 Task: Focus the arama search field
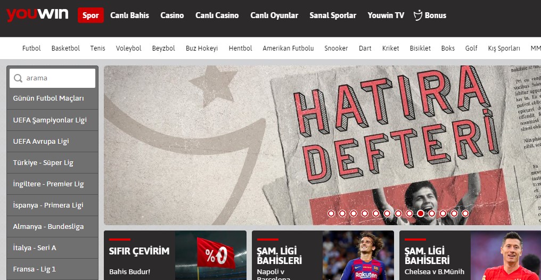52,78
